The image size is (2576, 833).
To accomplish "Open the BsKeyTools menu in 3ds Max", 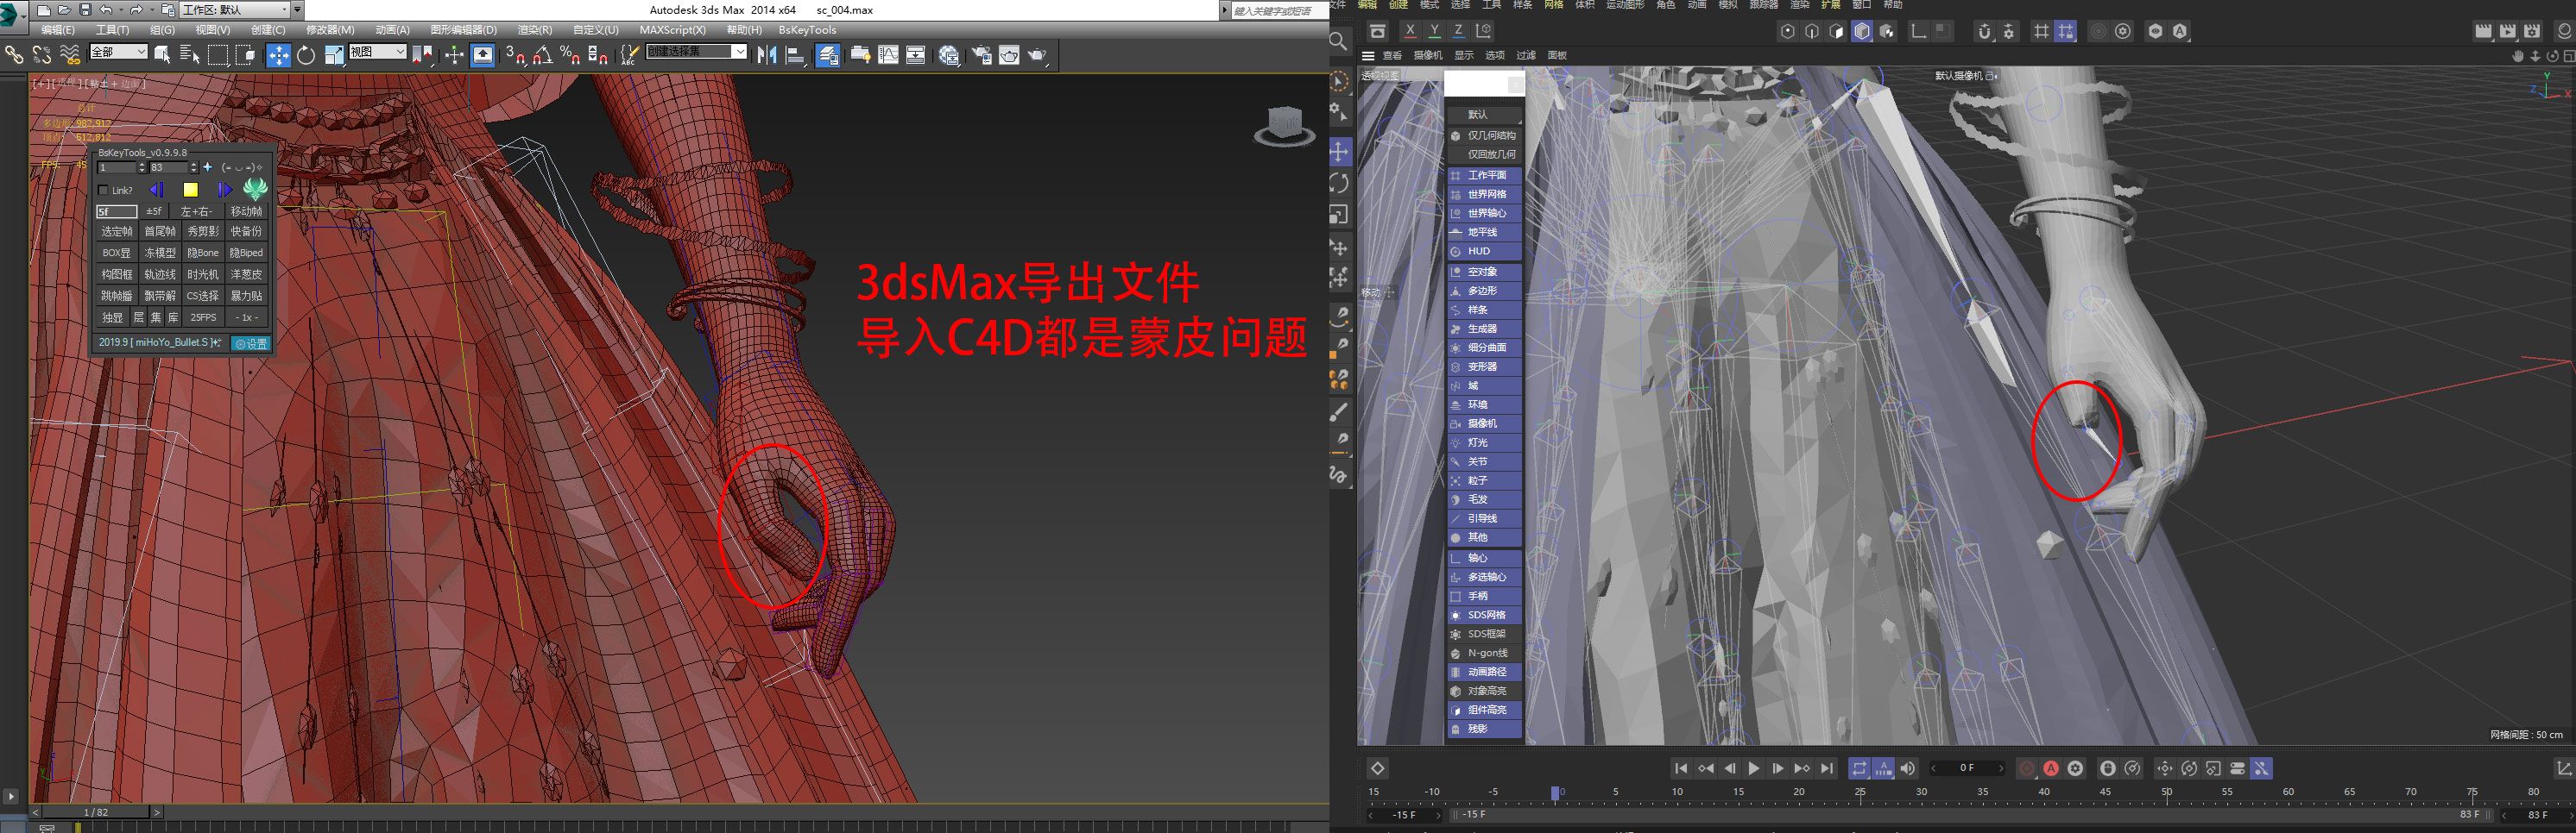I will click(807, 30).
